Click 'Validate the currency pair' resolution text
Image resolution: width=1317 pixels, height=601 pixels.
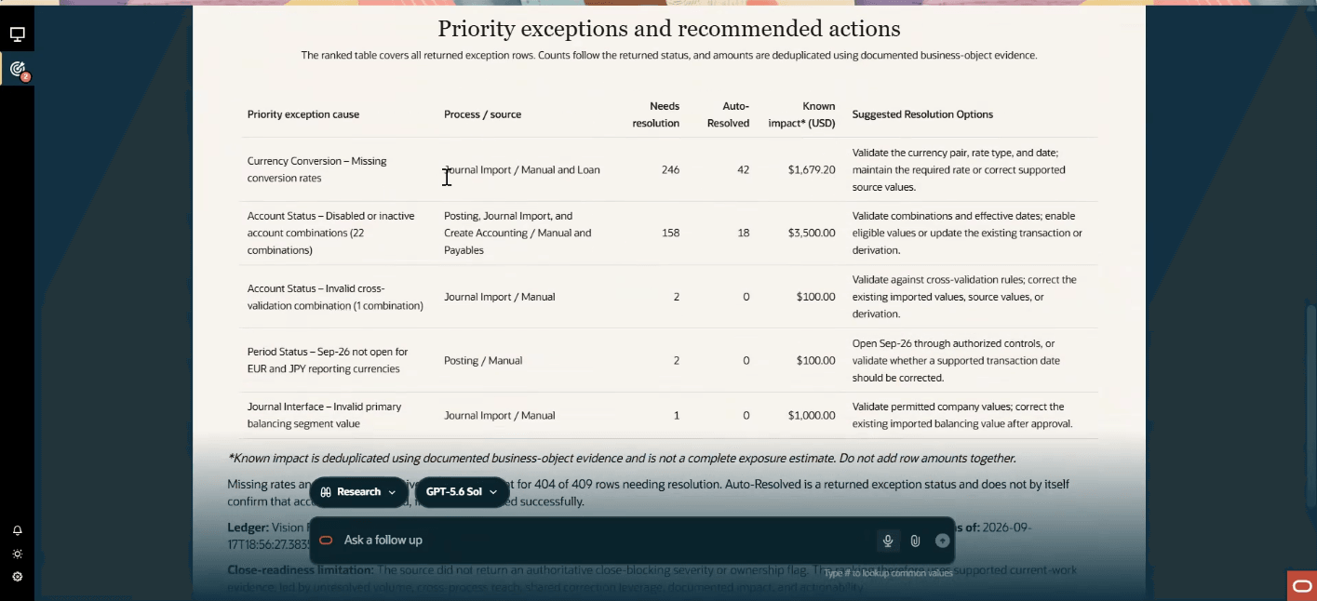[x=959, y=170]
